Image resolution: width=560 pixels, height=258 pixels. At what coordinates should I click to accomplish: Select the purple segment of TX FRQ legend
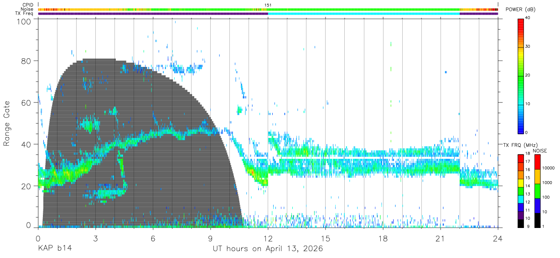click(521, 215)
